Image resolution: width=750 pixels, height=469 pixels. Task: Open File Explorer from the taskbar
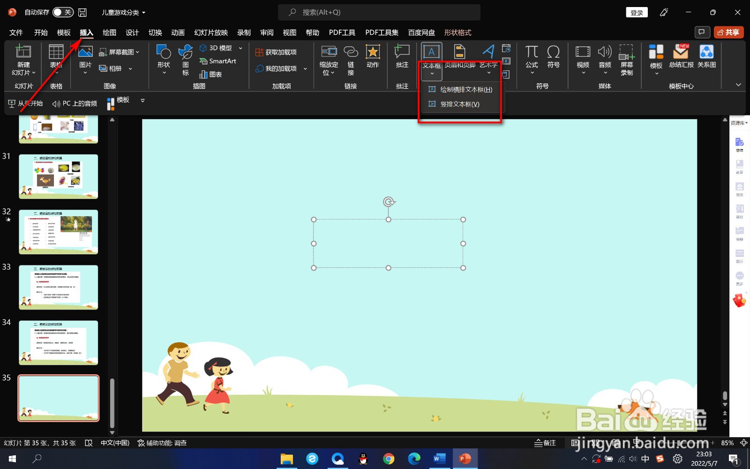(286, 459)
